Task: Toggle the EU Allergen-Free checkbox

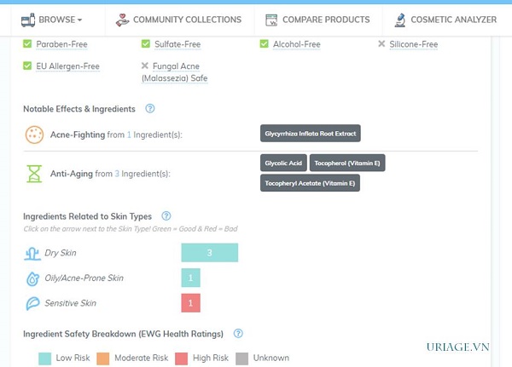Action: tap(27, 66)
